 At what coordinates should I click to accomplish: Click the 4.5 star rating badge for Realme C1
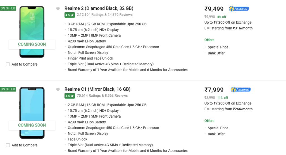click(x=70, y=96)
